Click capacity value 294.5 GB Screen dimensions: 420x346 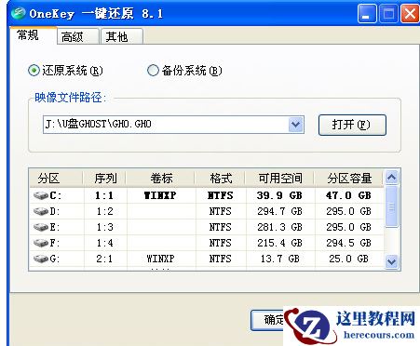348,243
